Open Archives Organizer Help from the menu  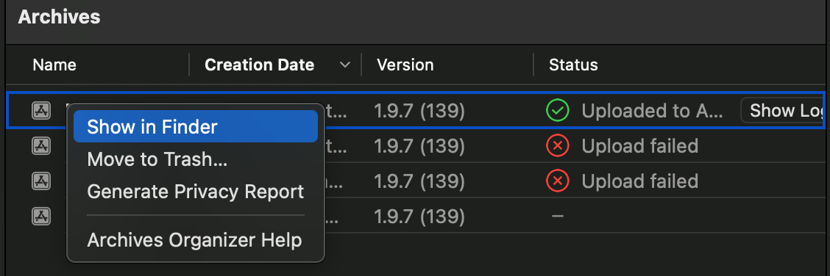pos(195,240)
